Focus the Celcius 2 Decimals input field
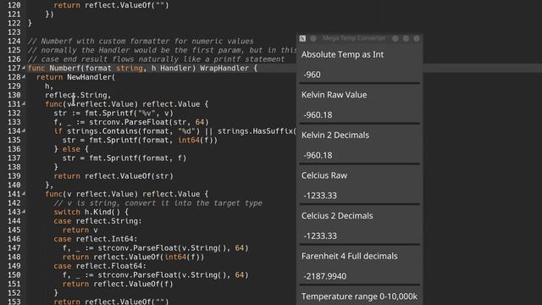Viewport: 542px width, 305px height. click(359, 236)
